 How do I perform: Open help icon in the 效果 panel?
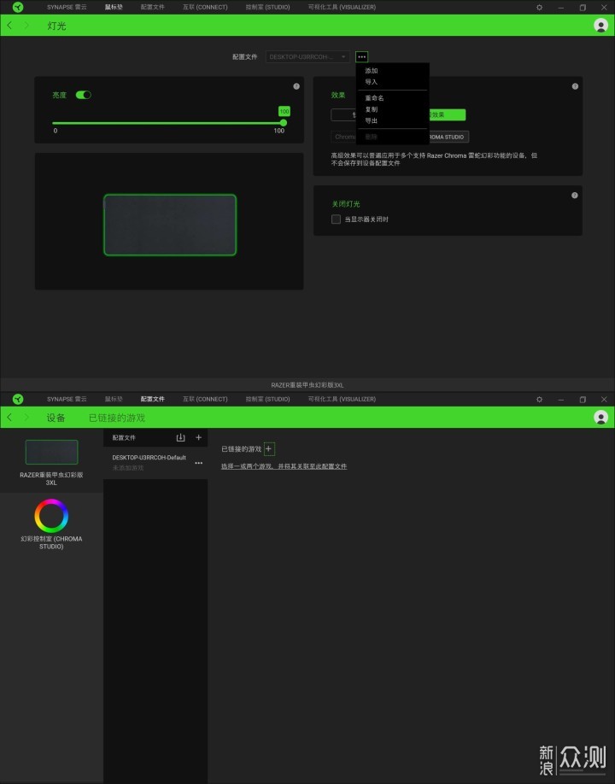(x=575, y=86)
